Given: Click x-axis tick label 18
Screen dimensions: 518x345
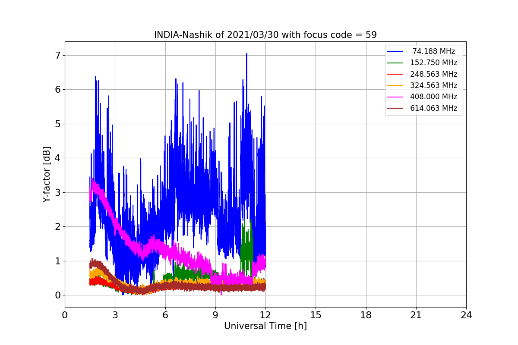Looking at the screenshot, I should (x=366, y=315).
